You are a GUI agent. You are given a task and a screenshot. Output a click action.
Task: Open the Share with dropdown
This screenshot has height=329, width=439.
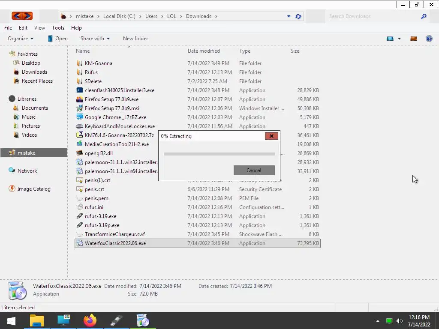95,39
